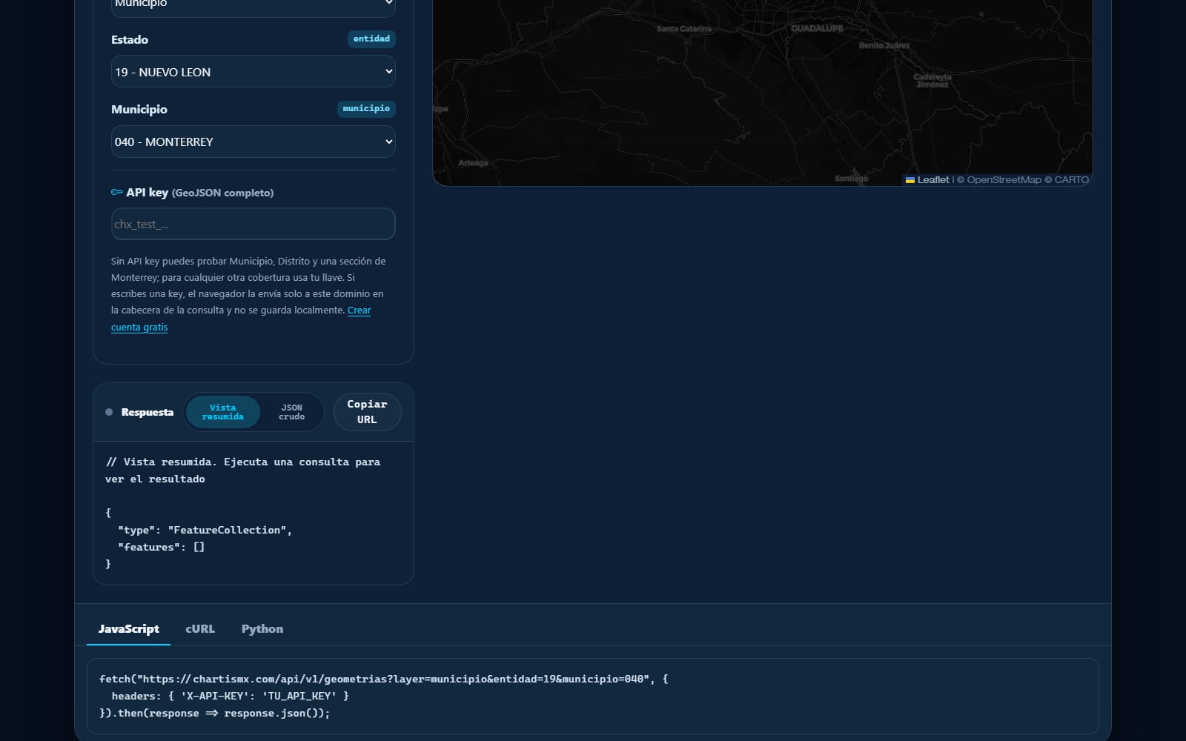
Task: Select the JavaScript code tab
Action: pyautogui.click(x=129, y=629)
